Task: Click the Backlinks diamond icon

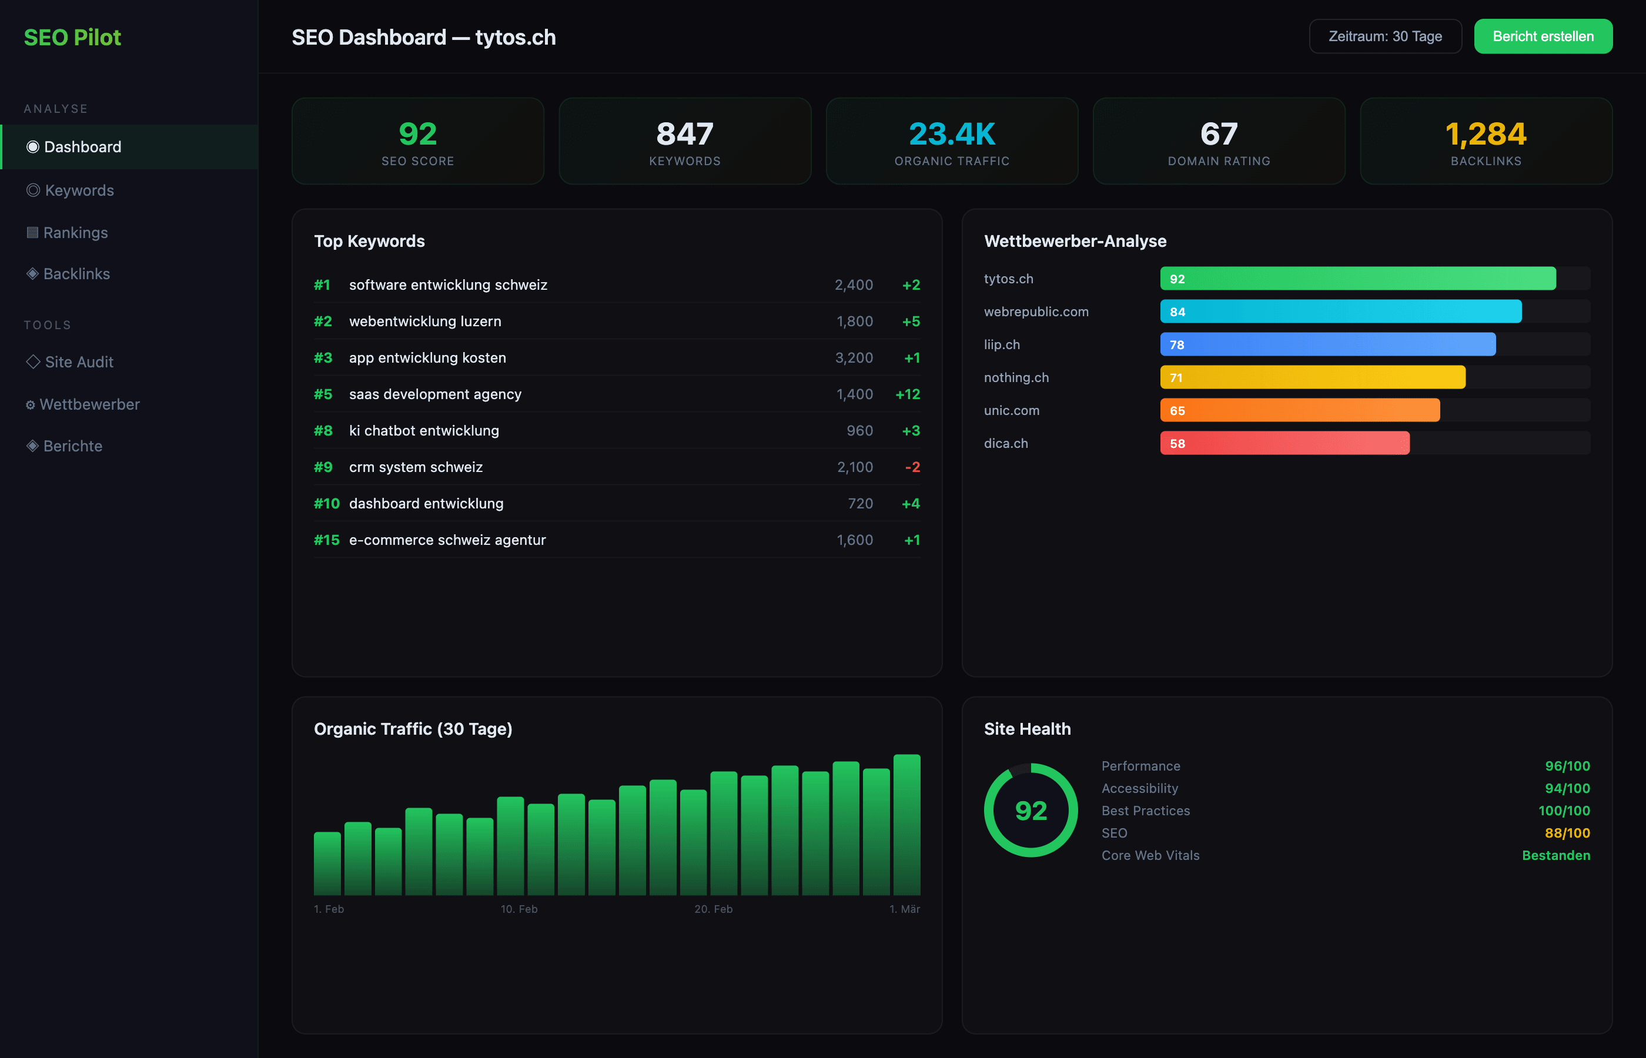Action: pyautogui.click(x=32, y=273)
